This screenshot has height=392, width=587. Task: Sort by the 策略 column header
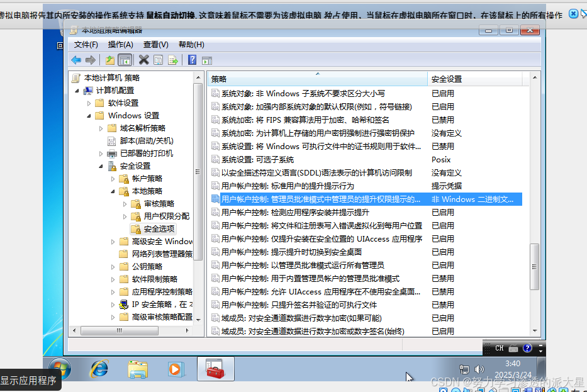coord(318,79)
